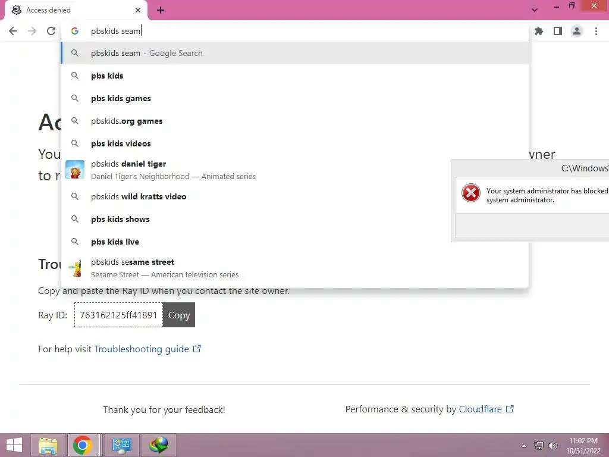Select 'pbskids wild kratts video' suggestion
This screenshot has height=457, width=609.
(295, 196)
